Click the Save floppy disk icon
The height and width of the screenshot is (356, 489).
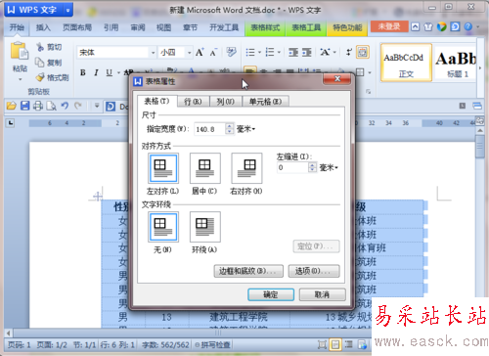click(x=25, y=106)
